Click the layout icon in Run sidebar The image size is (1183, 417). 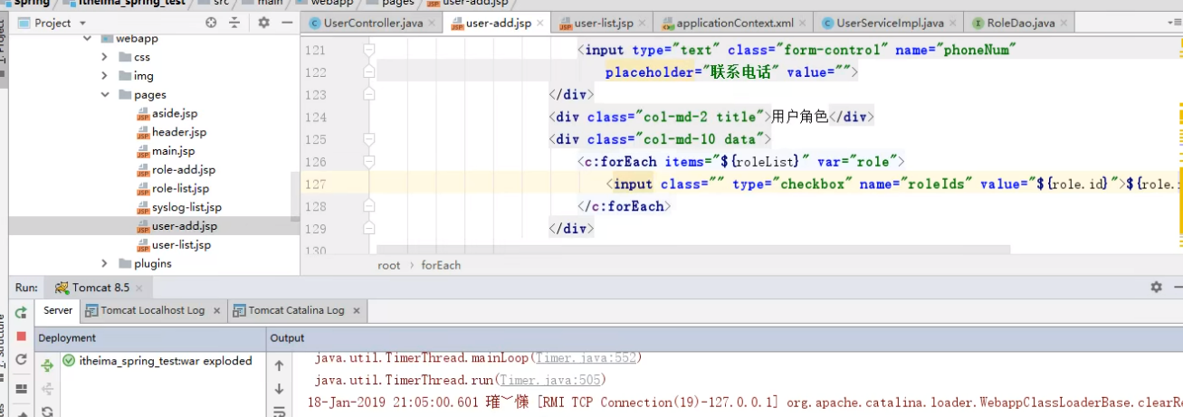(x=21, y=388)
